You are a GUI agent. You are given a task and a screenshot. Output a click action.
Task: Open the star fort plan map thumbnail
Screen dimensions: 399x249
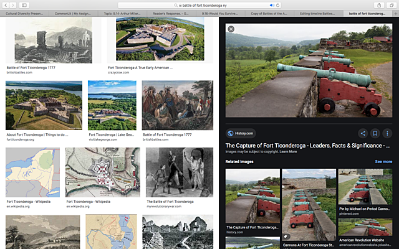tap(103, 172)
